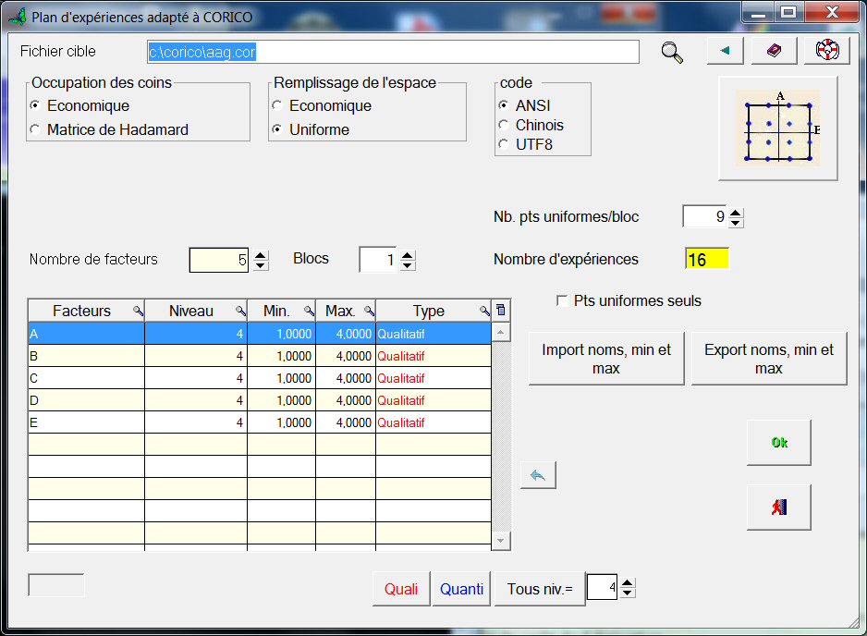Enable the Pts uniformes seuls checkbox
Image resolution: width=867 pixels, height=636 pixels.
pos(562,301)
